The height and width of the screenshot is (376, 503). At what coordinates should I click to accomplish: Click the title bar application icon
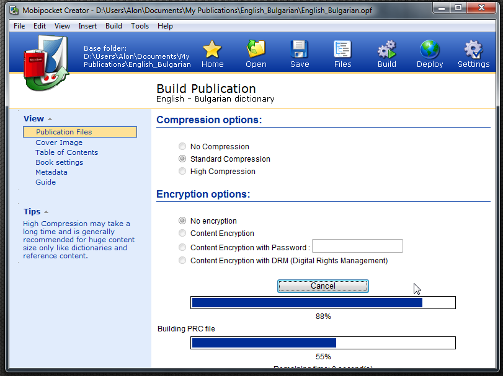click(x=14, y=11)
